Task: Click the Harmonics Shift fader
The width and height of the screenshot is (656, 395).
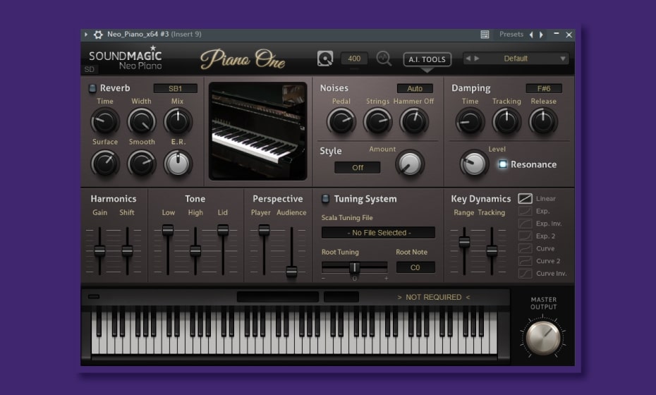Action: 127,251
